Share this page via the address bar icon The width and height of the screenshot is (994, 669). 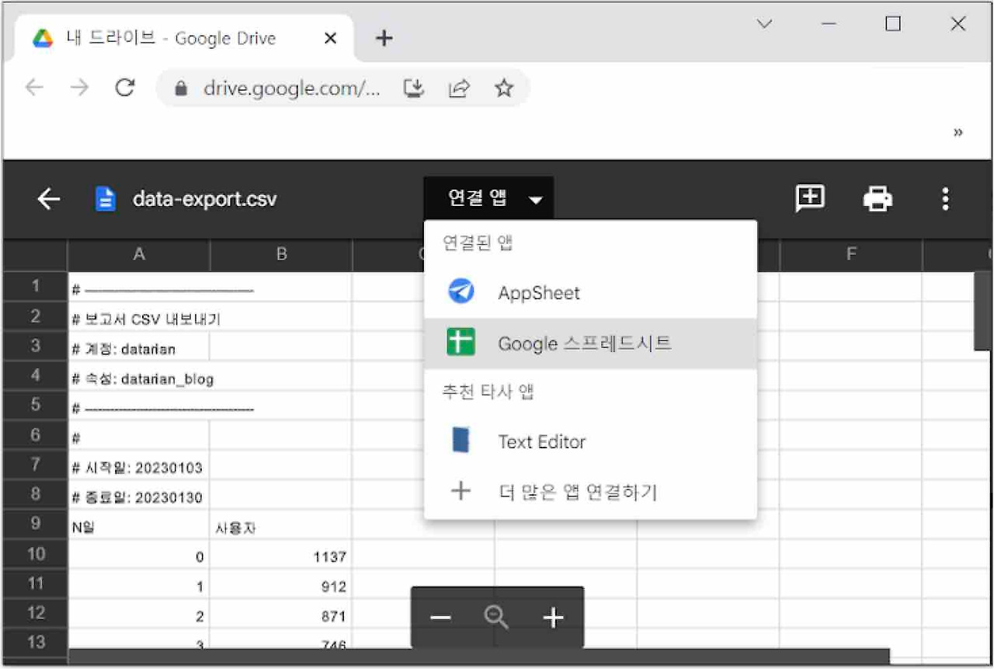tap(460, 89)
